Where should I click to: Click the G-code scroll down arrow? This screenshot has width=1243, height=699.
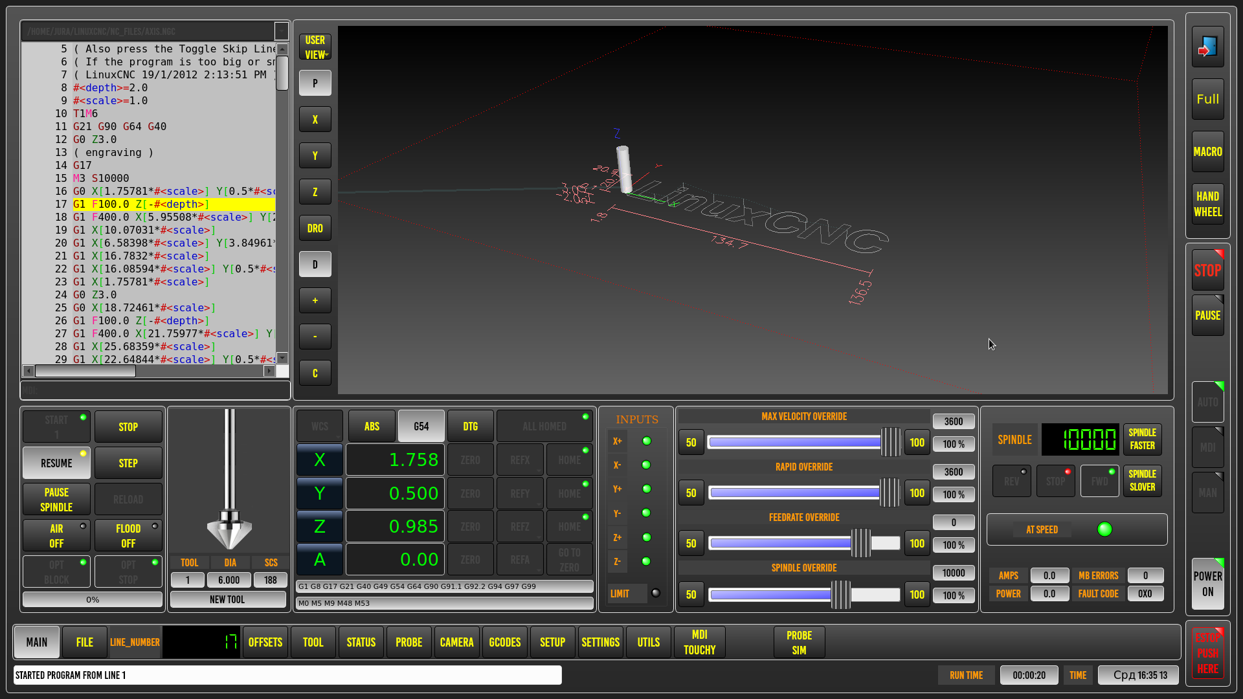click(282, 358)
